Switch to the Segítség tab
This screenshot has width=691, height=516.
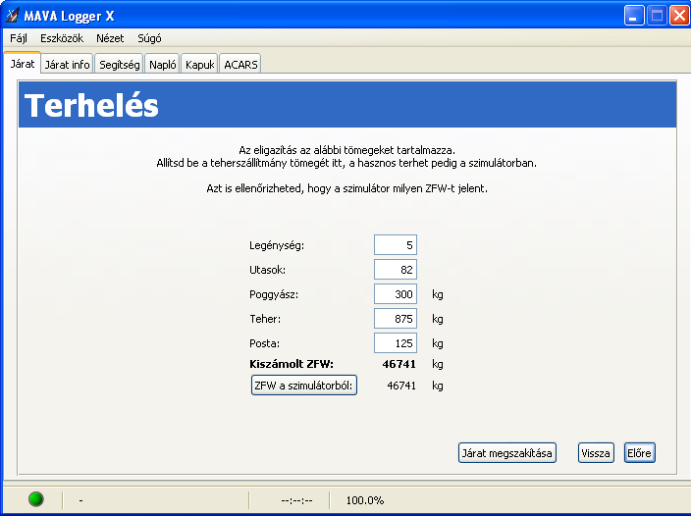pos(120,65)
